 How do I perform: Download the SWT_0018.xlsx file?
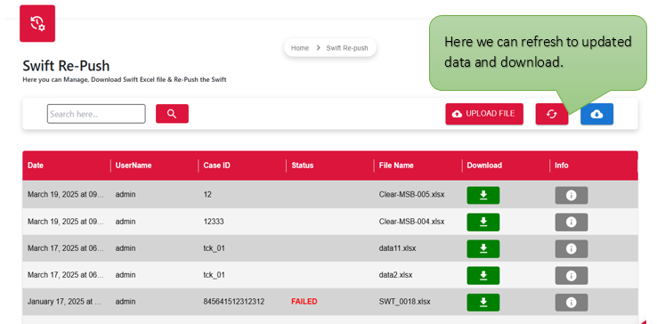[x=483, y=303]
